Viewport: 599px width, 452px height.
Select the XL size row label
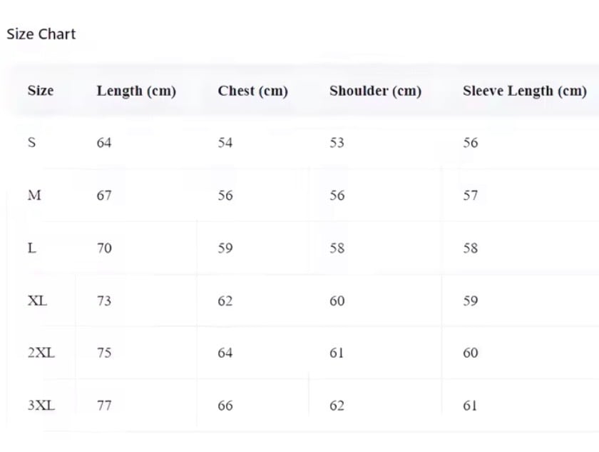coord(37,301)
